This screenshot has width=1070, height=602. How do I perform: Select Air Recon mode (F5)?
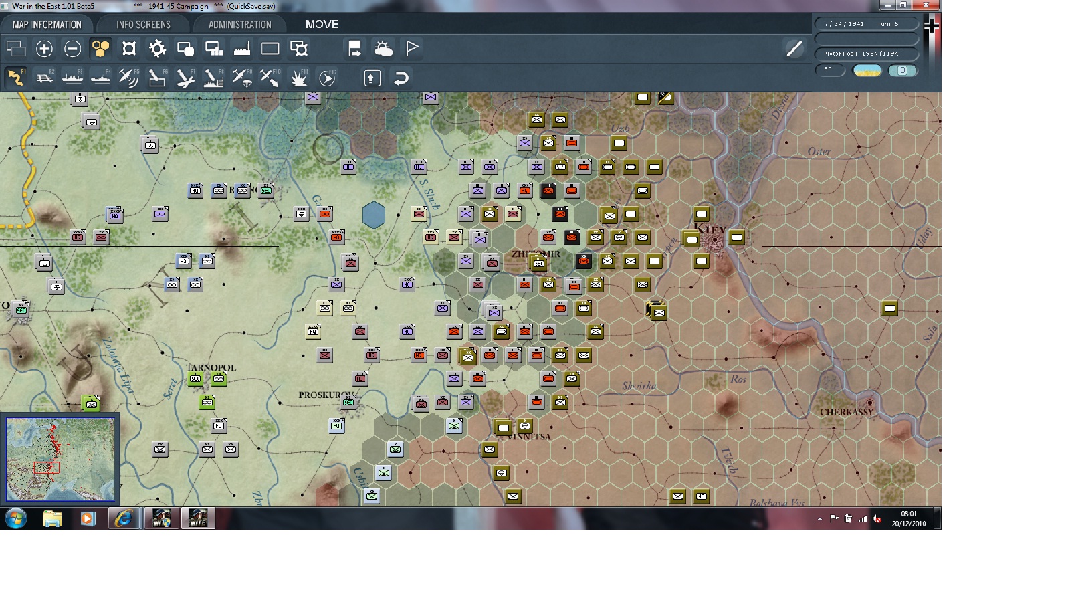[x=128, y=78]
